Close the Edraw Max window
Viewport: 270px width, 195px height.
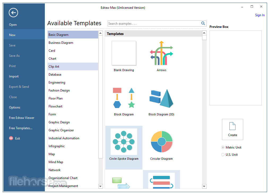[261, 7]
